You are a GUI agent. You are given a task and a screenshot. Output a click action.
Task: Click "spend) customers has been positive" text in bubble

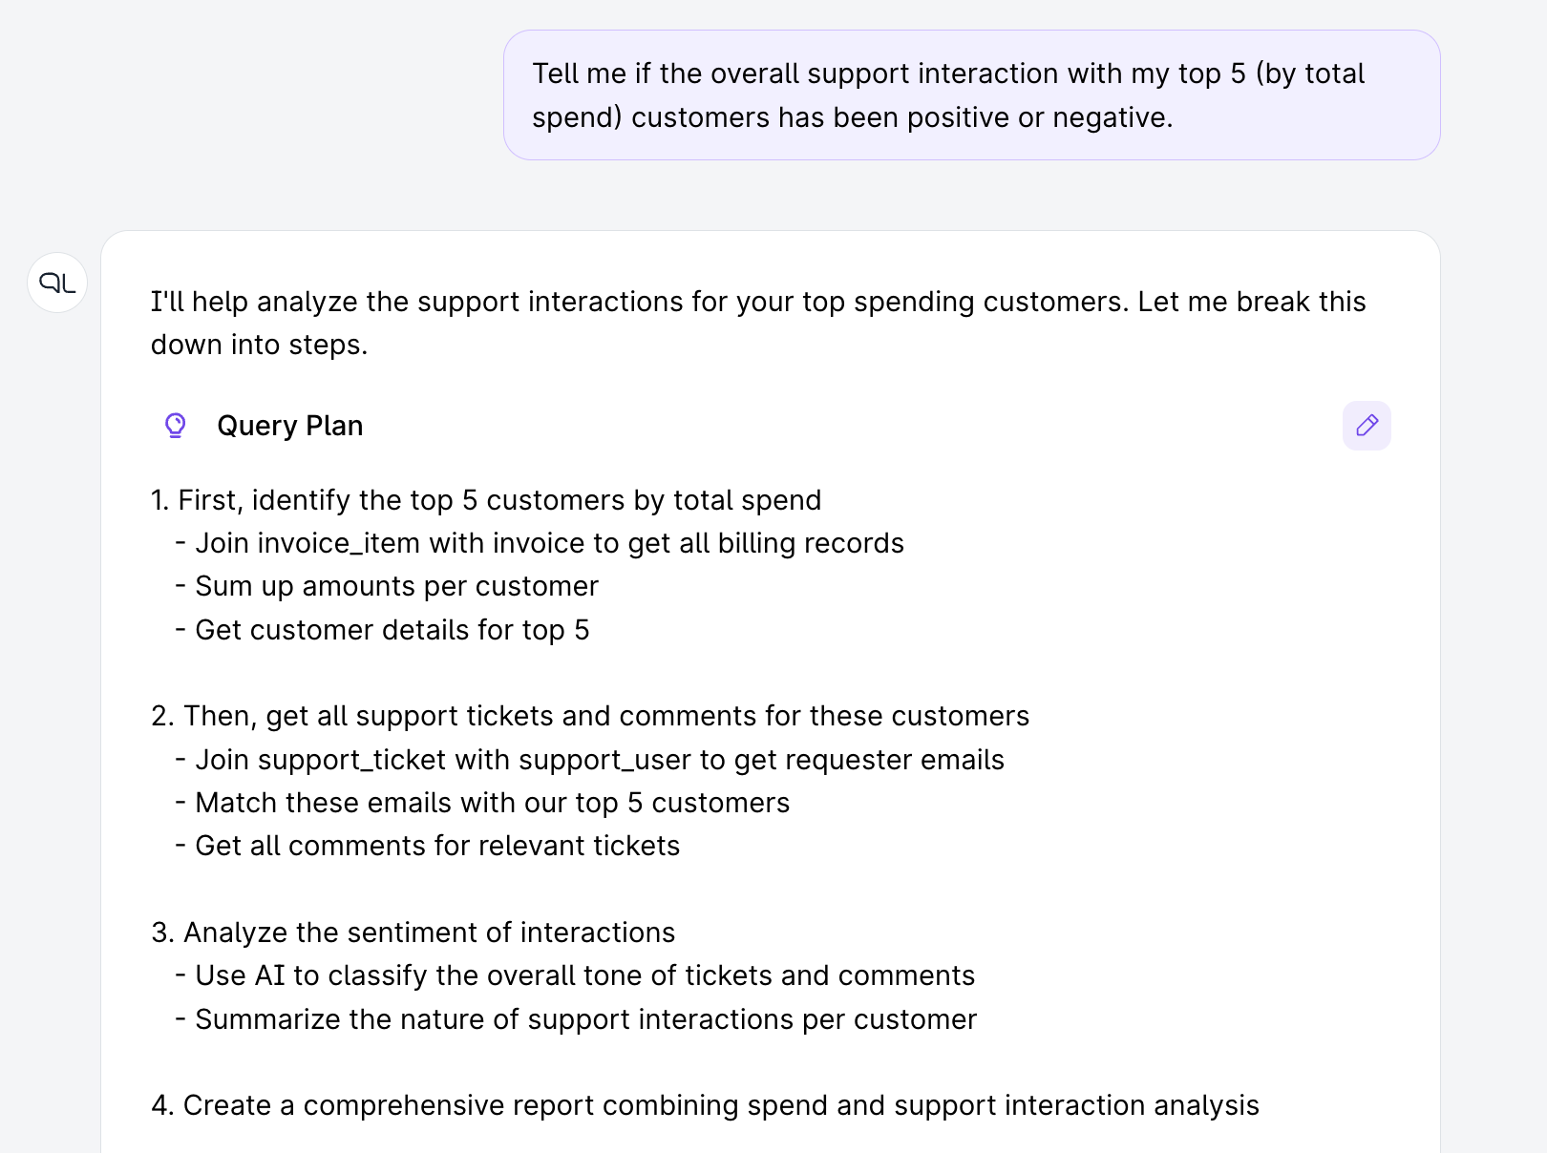(x=852, y=117)
